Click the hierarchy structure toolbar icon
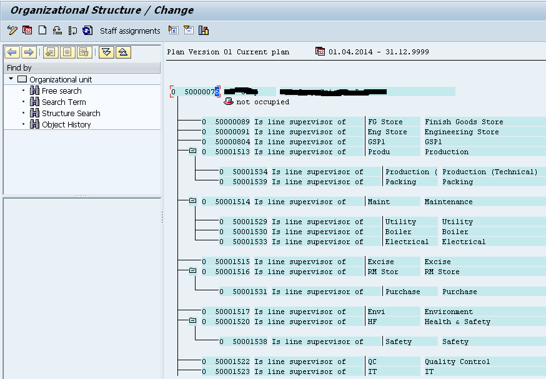Image resolution: width=546 pixels, height=379 pixels. pos(57,31)
